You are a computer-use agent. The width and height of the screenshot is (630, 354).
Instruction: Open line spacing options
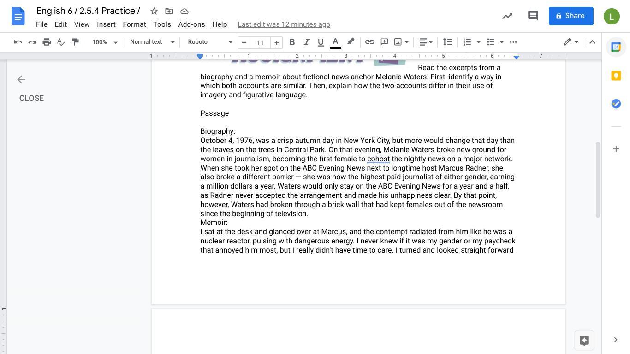(447, 42)
